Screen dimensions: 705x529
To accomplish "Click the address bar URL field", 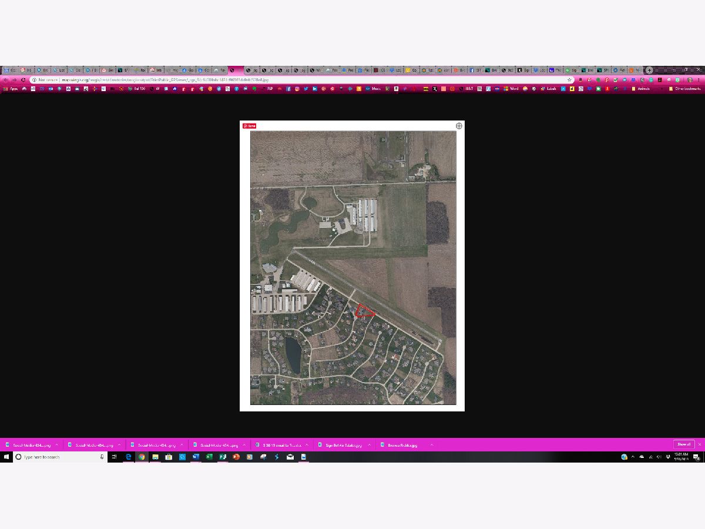I will [294, 79].
